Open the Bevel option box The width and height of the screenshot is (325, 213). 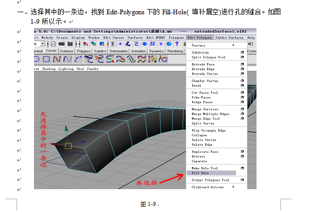242,86
